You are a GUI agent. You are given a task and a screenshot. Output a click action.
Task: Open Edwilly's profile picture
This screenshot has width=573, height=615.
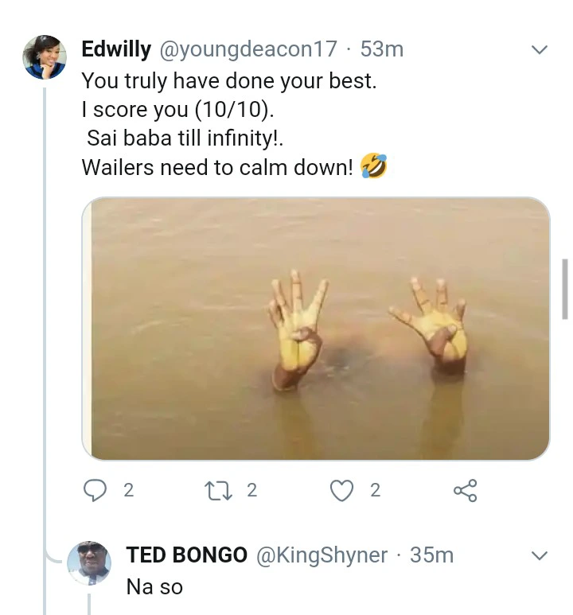pos(44,58)
